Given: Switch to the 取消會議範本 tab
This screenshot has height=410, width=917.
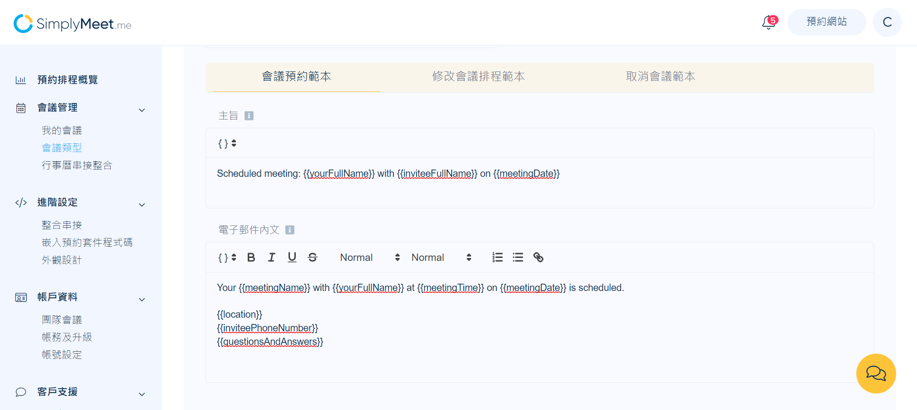Looking at the screenshot, I should 661,77.
